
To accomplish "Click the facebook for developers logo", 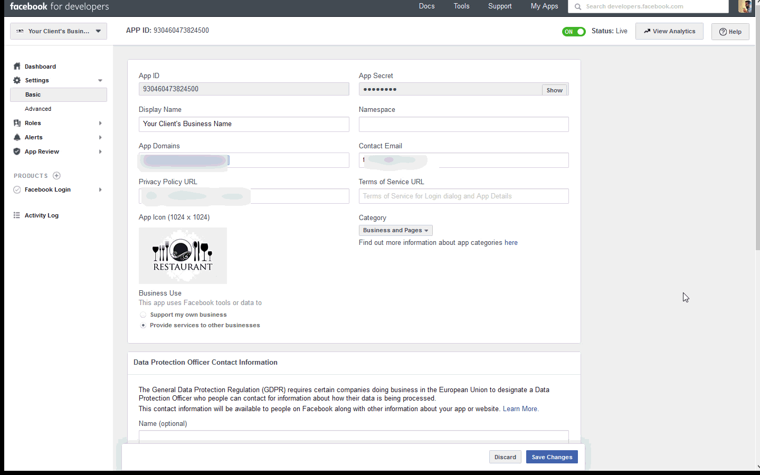I will [59, 7].
